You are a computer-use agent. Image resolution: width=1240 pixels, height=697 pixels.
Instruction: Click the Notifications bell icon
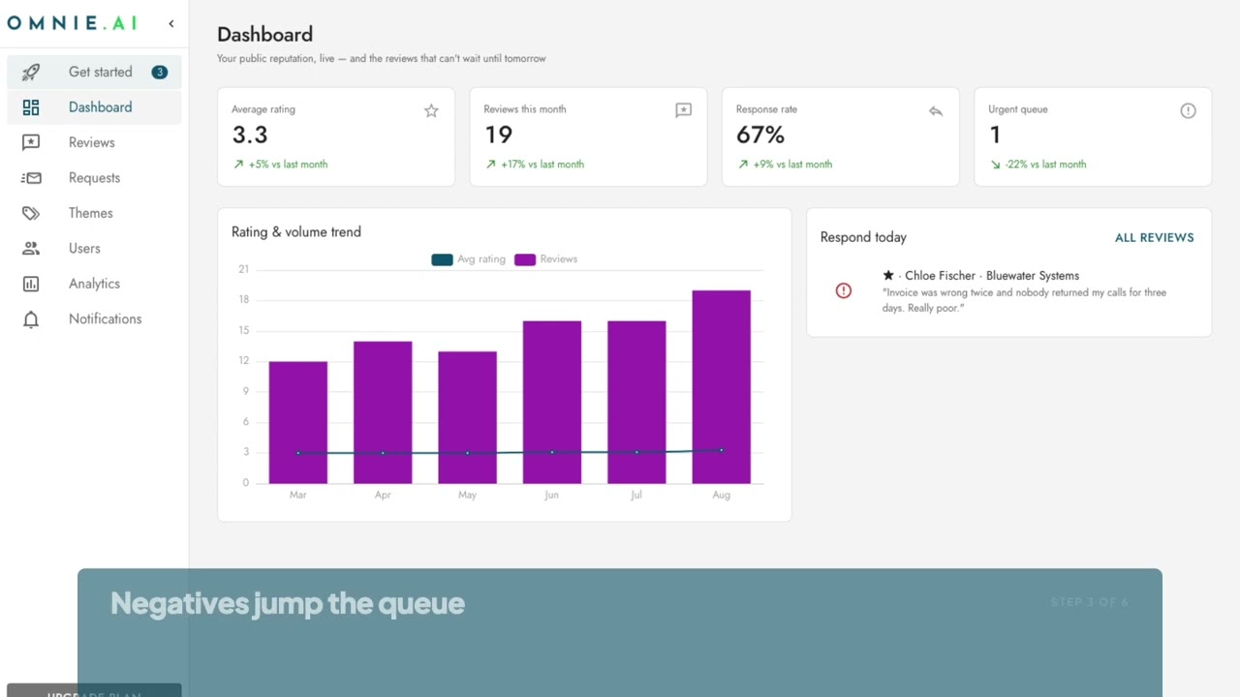[31, 319]
